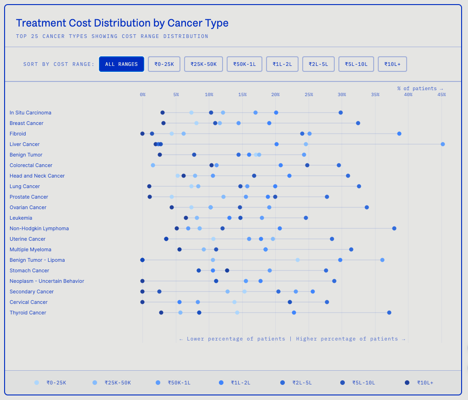Click the Liver Cancer row label
Viewport: 468px width, 400px height.
[x=24, y=144]
